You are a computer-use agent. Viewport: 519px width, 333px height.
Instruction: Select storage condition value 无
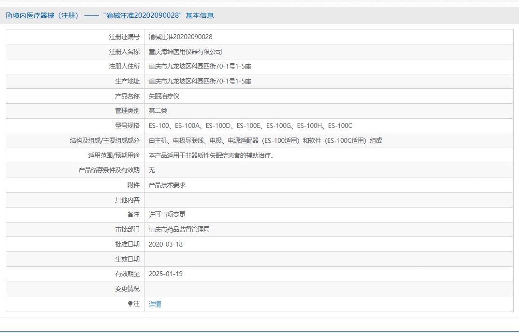pyautogui.click(x=152, y=170)
